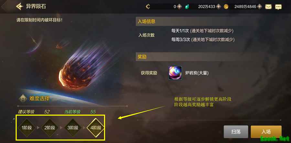Image resolution: width=291 pixels, height=143 pixels.
Task: Select the highlighted 4阶段 difficulty
Action: (96, 128)
